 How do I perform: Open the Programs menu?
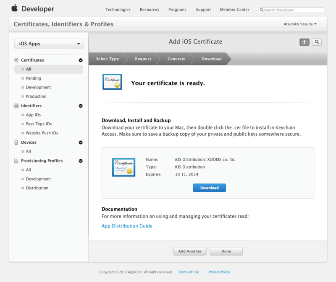(x=177, y=10)
